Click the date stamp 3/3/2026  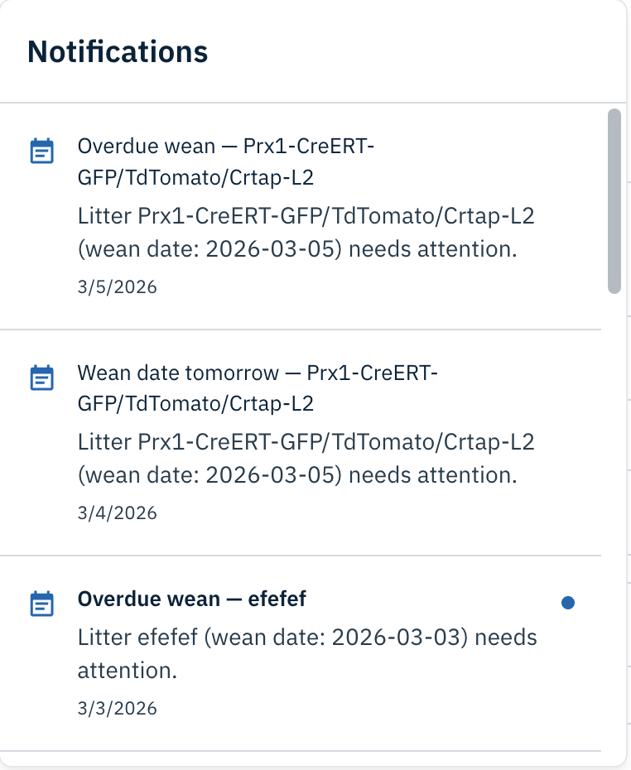click(116, 708)
